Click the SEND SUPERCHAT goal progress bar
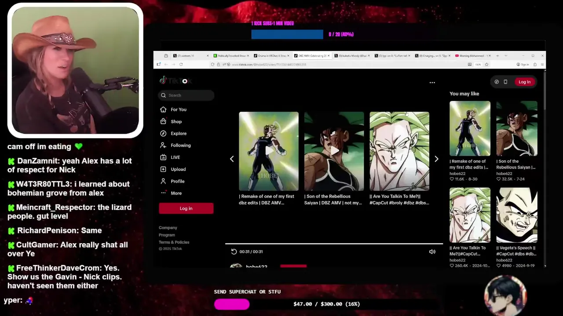The width and height of the screenshot is (563, 316). [326, 304]
